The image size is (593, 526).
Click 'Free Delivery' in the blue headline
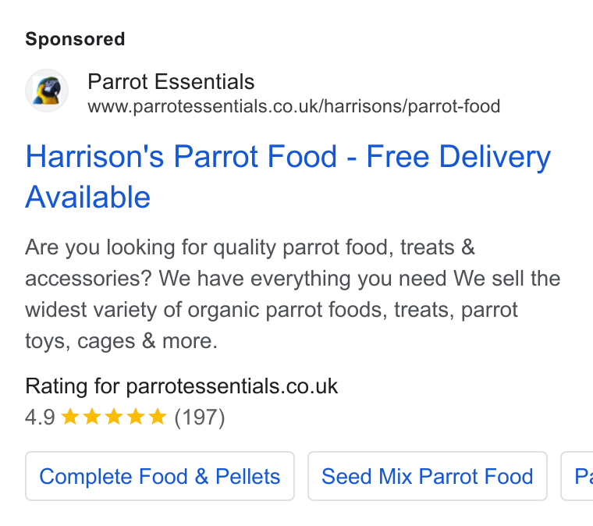point(458,157)
